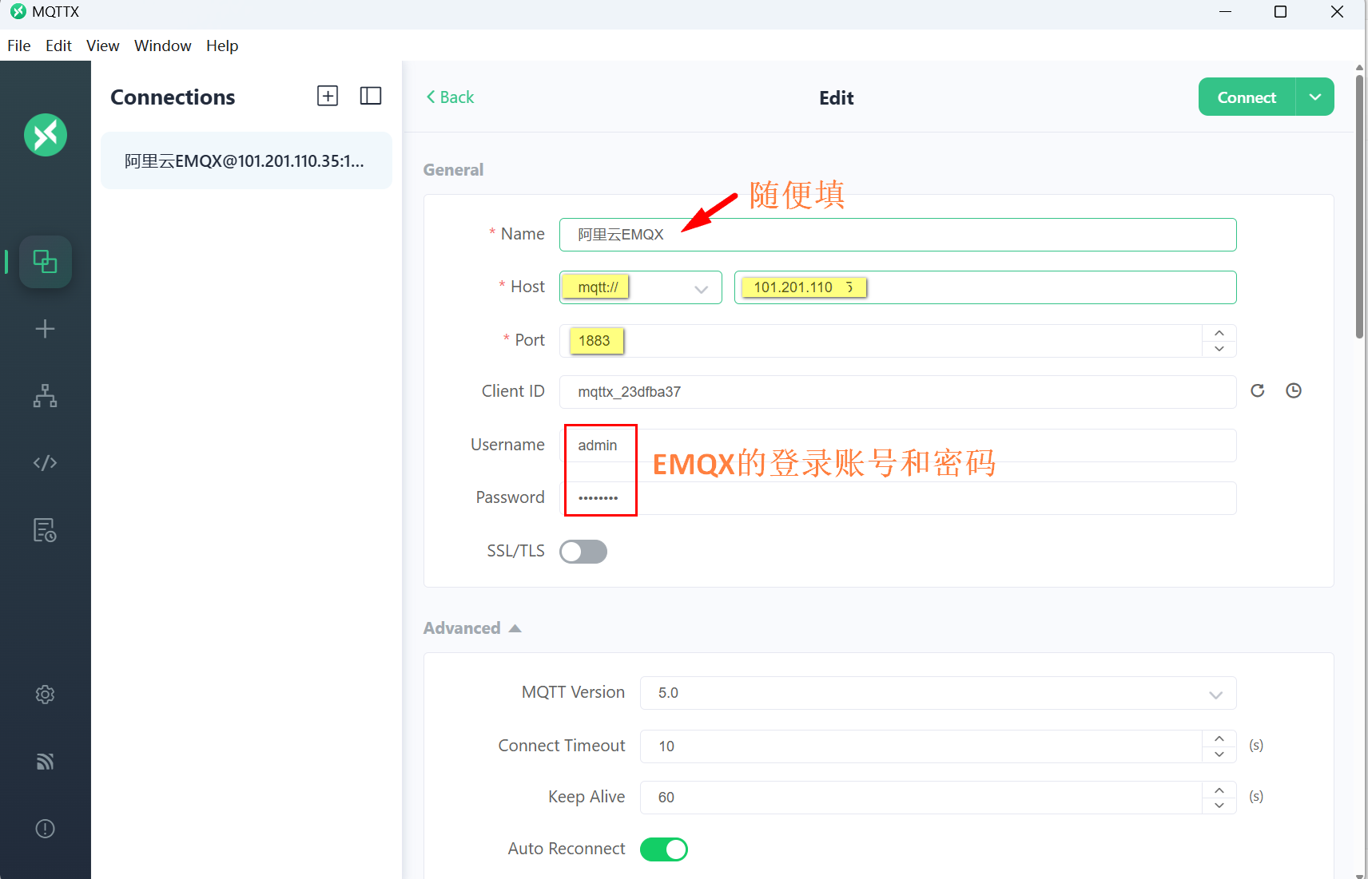Click the Host address input field
Image resolution: width=1368 pixels, height=879 pixels.
click(985, 287)
